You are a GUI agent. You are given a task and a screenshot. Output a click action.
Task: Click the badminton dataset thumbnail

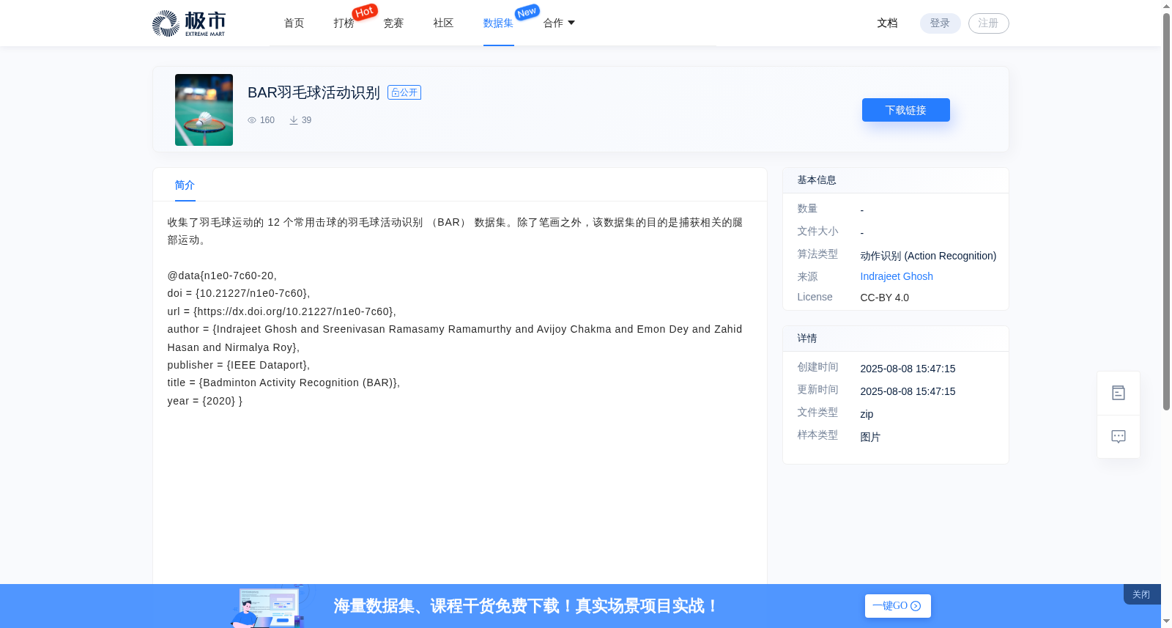point(204,110)
